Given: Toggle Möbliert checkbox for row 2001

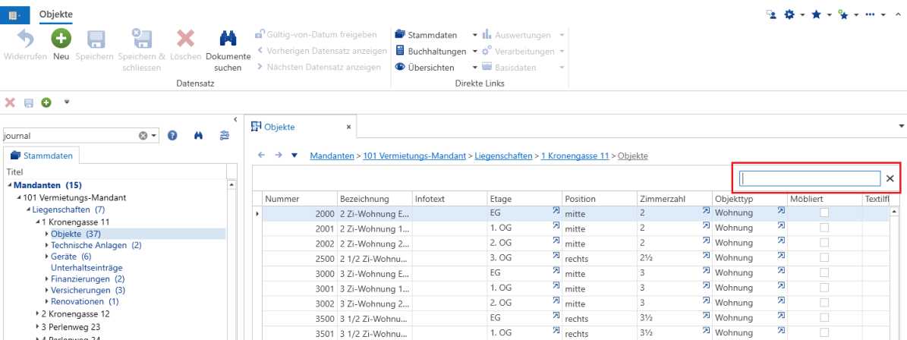Looking at the screenshot, I should 824,228.
